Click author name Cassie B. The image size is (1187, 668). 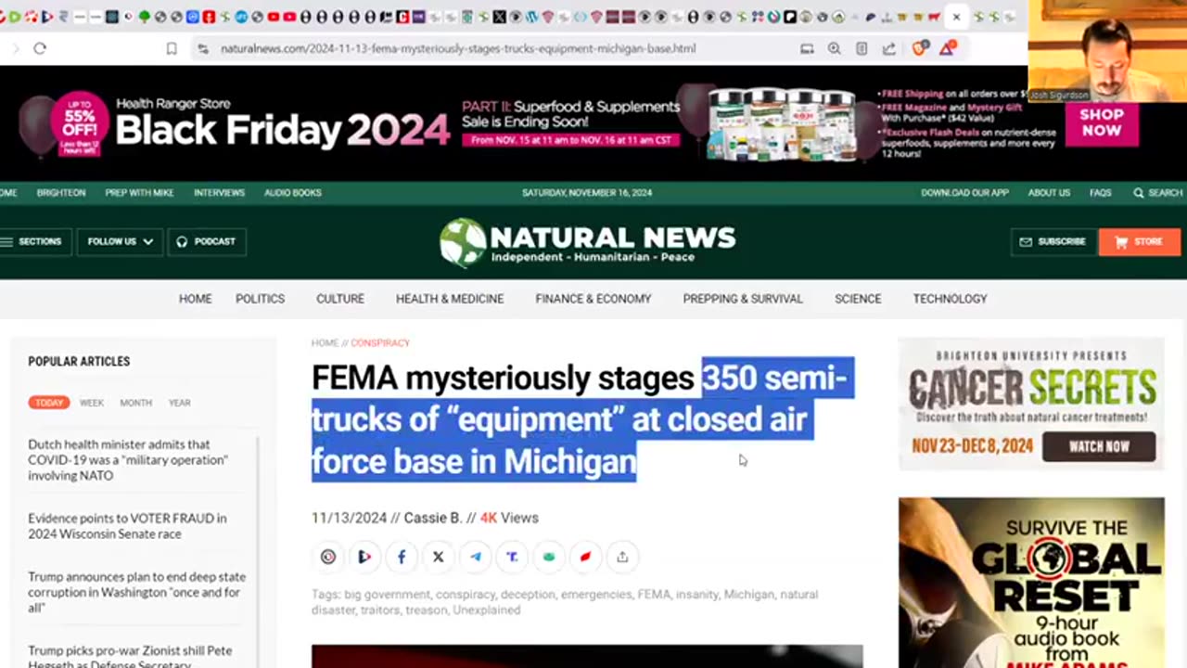click(x=432, y=518)
